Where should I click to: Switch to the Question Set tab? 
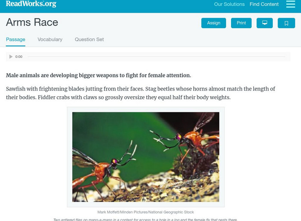click(x=89, y=39)
